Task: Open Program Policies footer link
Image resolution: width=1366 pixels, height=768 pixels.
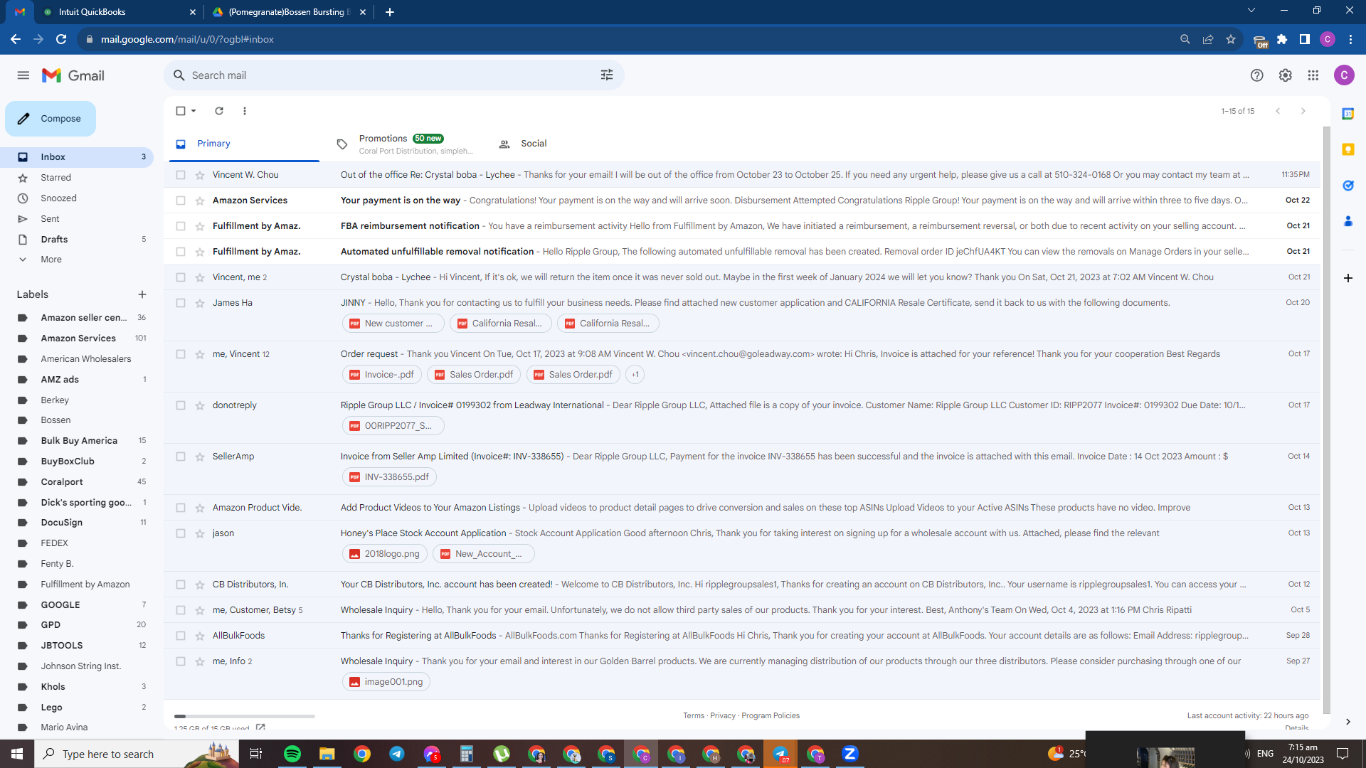Action: 771,716
